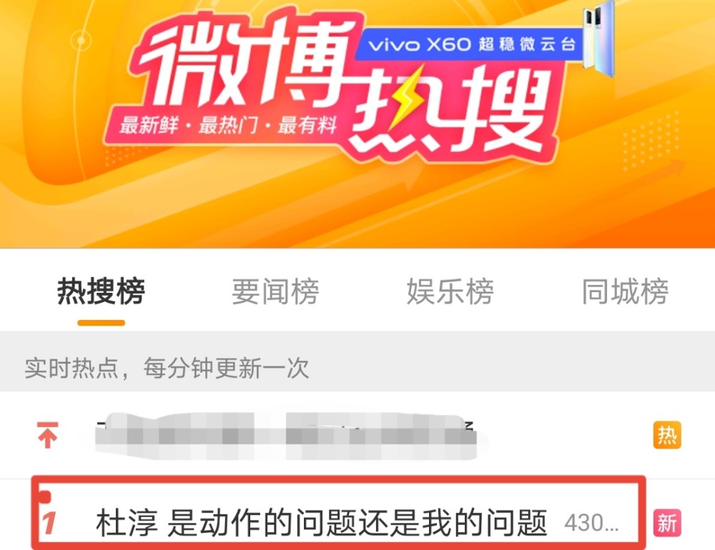Tap the circular target icon in banner corner
The height and width of the screenshot is (550, 715).
82,41
